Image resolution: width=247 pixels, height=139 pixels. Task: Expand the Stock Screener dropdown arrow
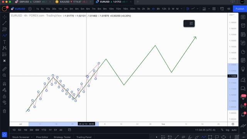click(32, 137)
